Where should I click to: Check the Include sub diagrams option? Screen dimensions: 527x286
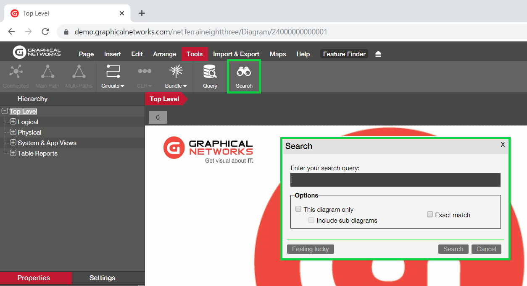(311, 220)
